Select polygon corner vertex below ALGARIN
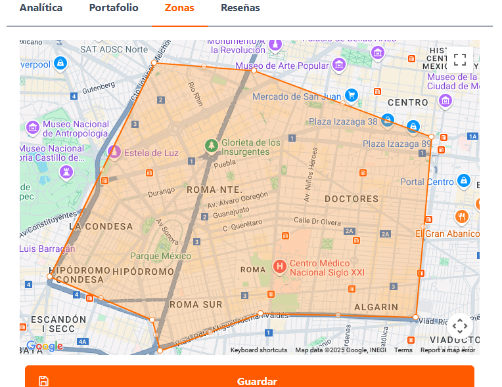This screenshot has height=387, width=502. pyautogui.click(x=415, y=317)
